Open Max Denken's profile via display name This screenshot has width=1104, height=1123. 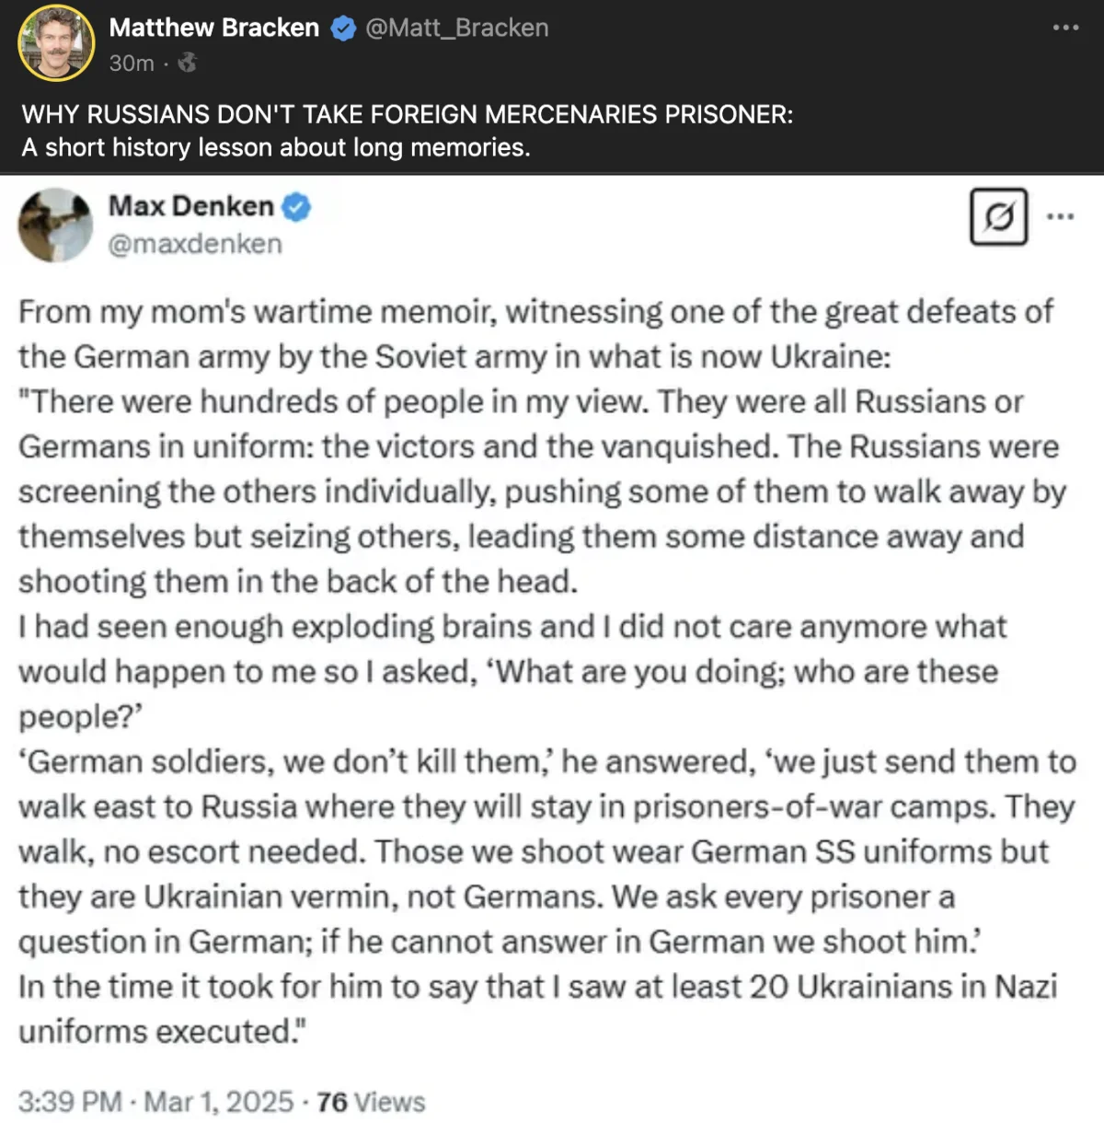click(191, 205)
